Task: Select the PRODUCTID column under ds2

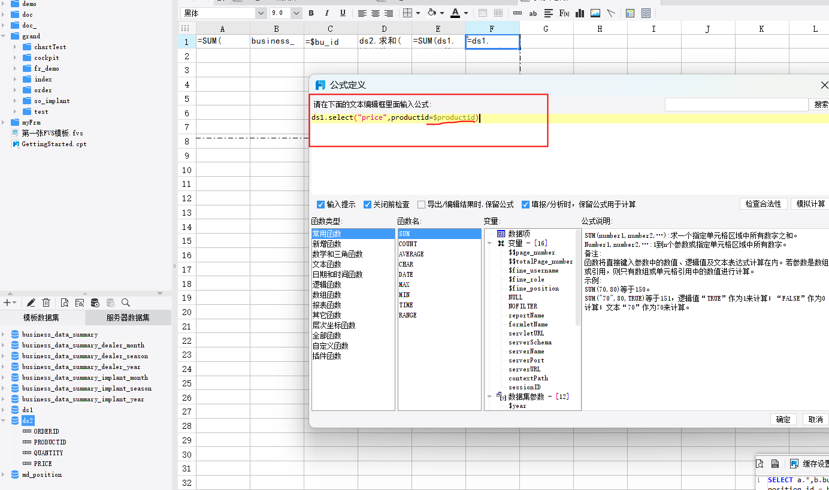Action: tap(50, 442)
